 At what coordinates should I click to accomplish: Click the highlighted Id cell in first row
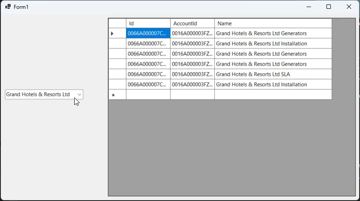pyautogui.click(x=148, y=33)
